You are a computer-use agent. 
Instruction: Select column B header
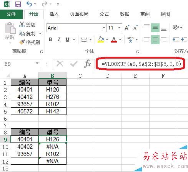(x=53, y=76)
